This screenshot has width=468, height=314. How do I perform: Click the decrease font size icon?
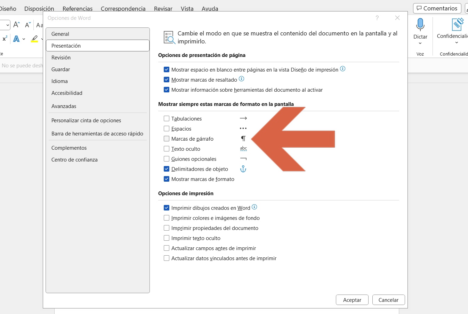point(28,25)
